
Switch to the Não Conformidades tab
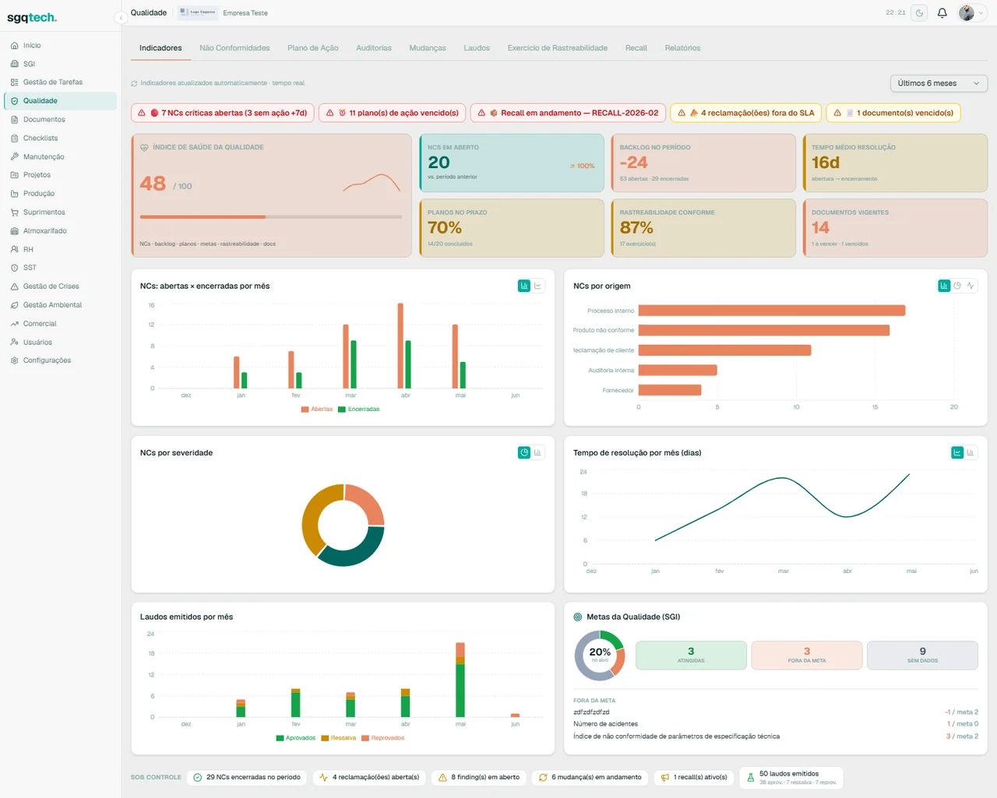coord(234,48)
